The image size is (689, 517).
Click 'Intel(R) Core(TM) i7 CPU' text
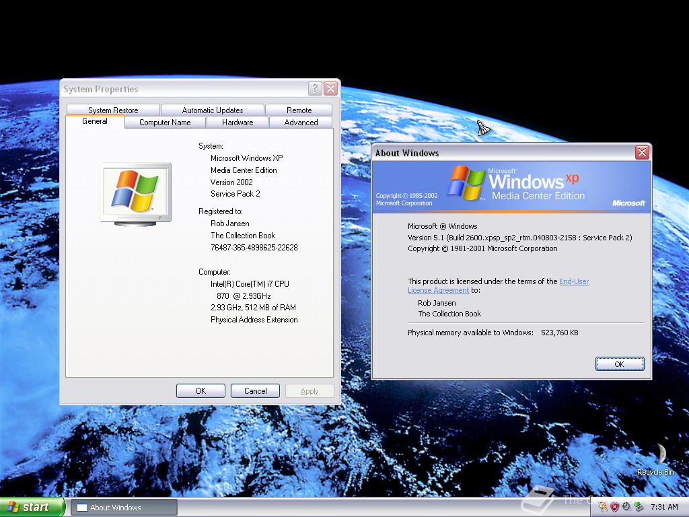tap(250, 284)
